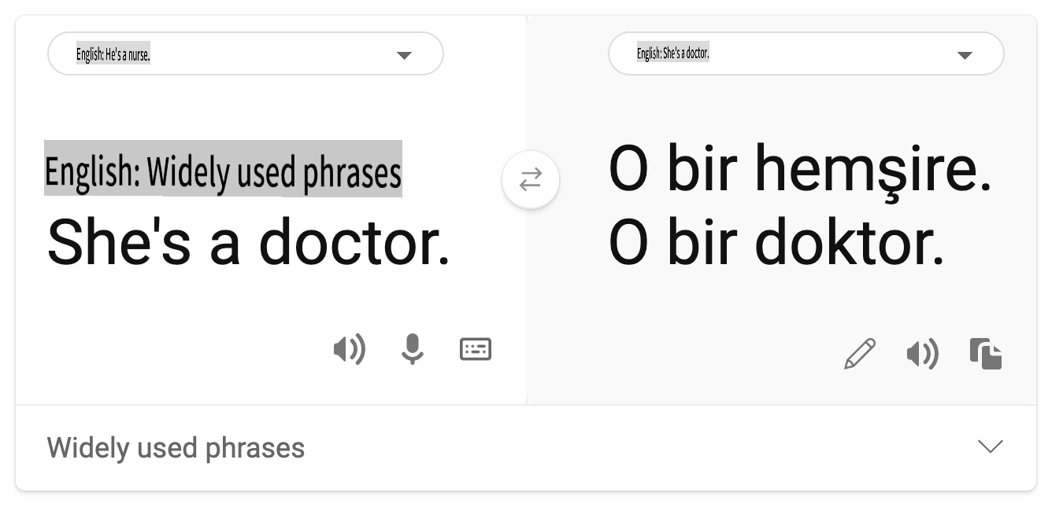Click the "She's a doctor." source text
This screenshot has height=522, width=1063.
pos(249,242)
